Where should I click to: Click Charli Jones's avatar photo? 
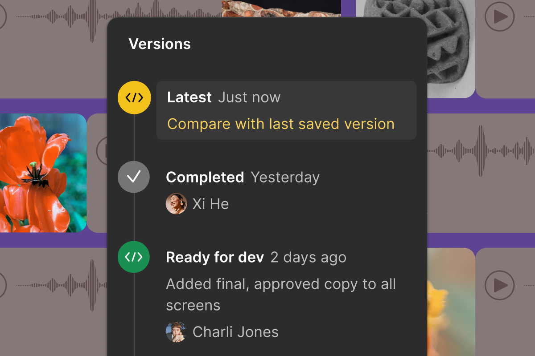pyautogui.click(x=177, y=332)
